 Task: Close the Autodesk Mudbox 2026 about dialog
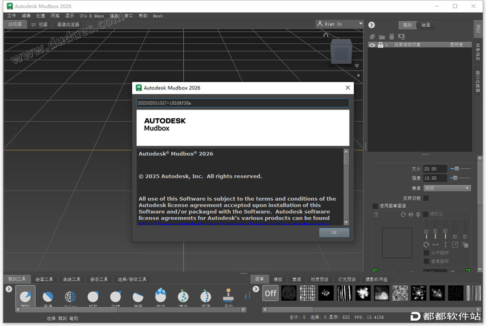[x=348, y=88]
